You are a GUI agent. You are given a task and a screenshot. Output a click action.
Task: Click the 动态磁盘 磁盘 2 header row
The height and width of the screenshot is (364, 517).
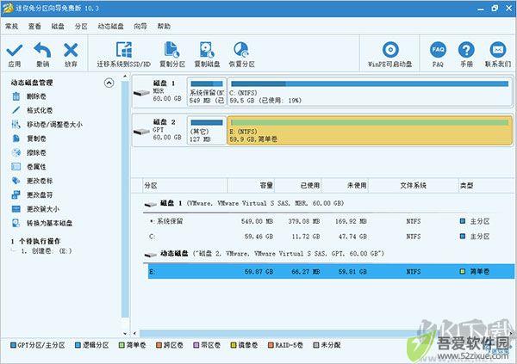click(x=265, y=254)
